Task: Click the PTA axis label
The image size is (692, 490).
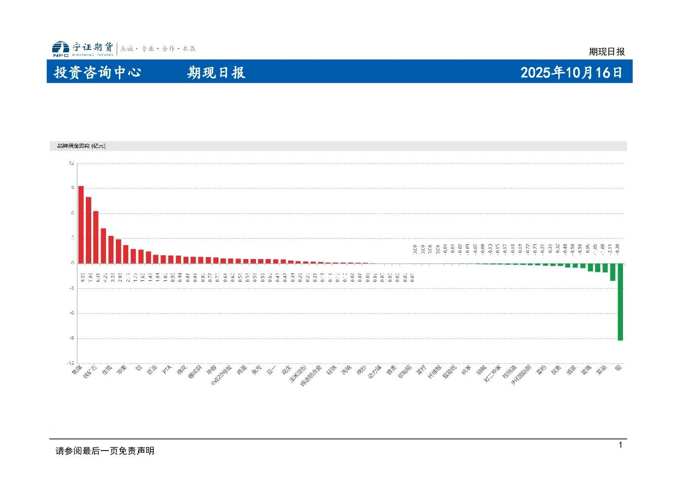Action: (x=167, y=370)
